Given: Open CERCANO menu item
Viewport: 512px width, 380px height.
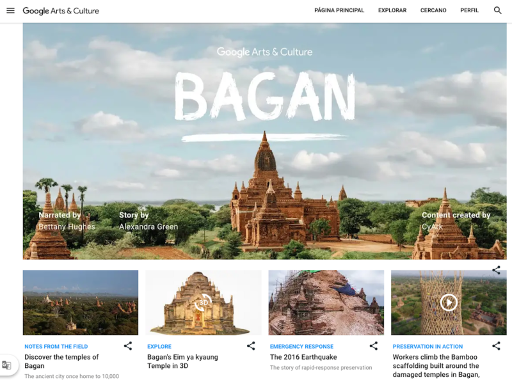Looking at the screenshot, I should click(x=433, y=10).
